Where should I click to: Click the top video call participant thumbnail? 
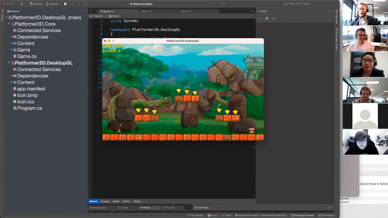365,13
